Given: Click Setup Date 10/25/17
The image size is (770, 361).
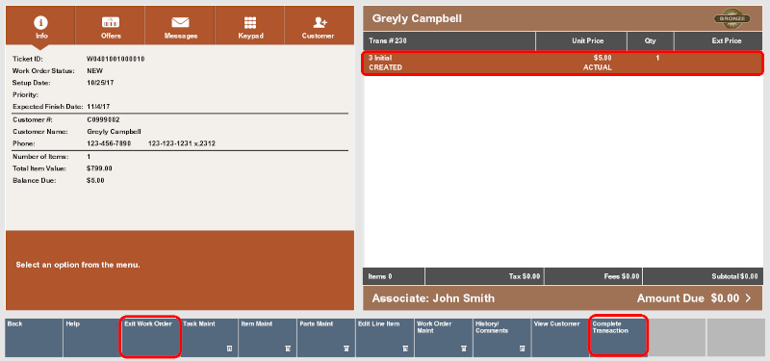Looking at the screenshot, I should [x=100, y=83].
